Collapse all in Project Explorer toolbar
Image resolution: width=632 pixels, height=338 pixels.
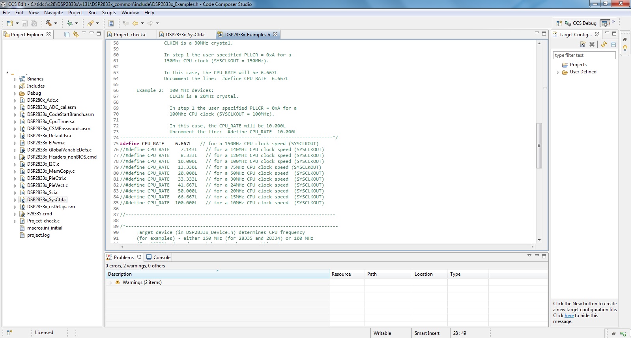click(x=67, y=34)
